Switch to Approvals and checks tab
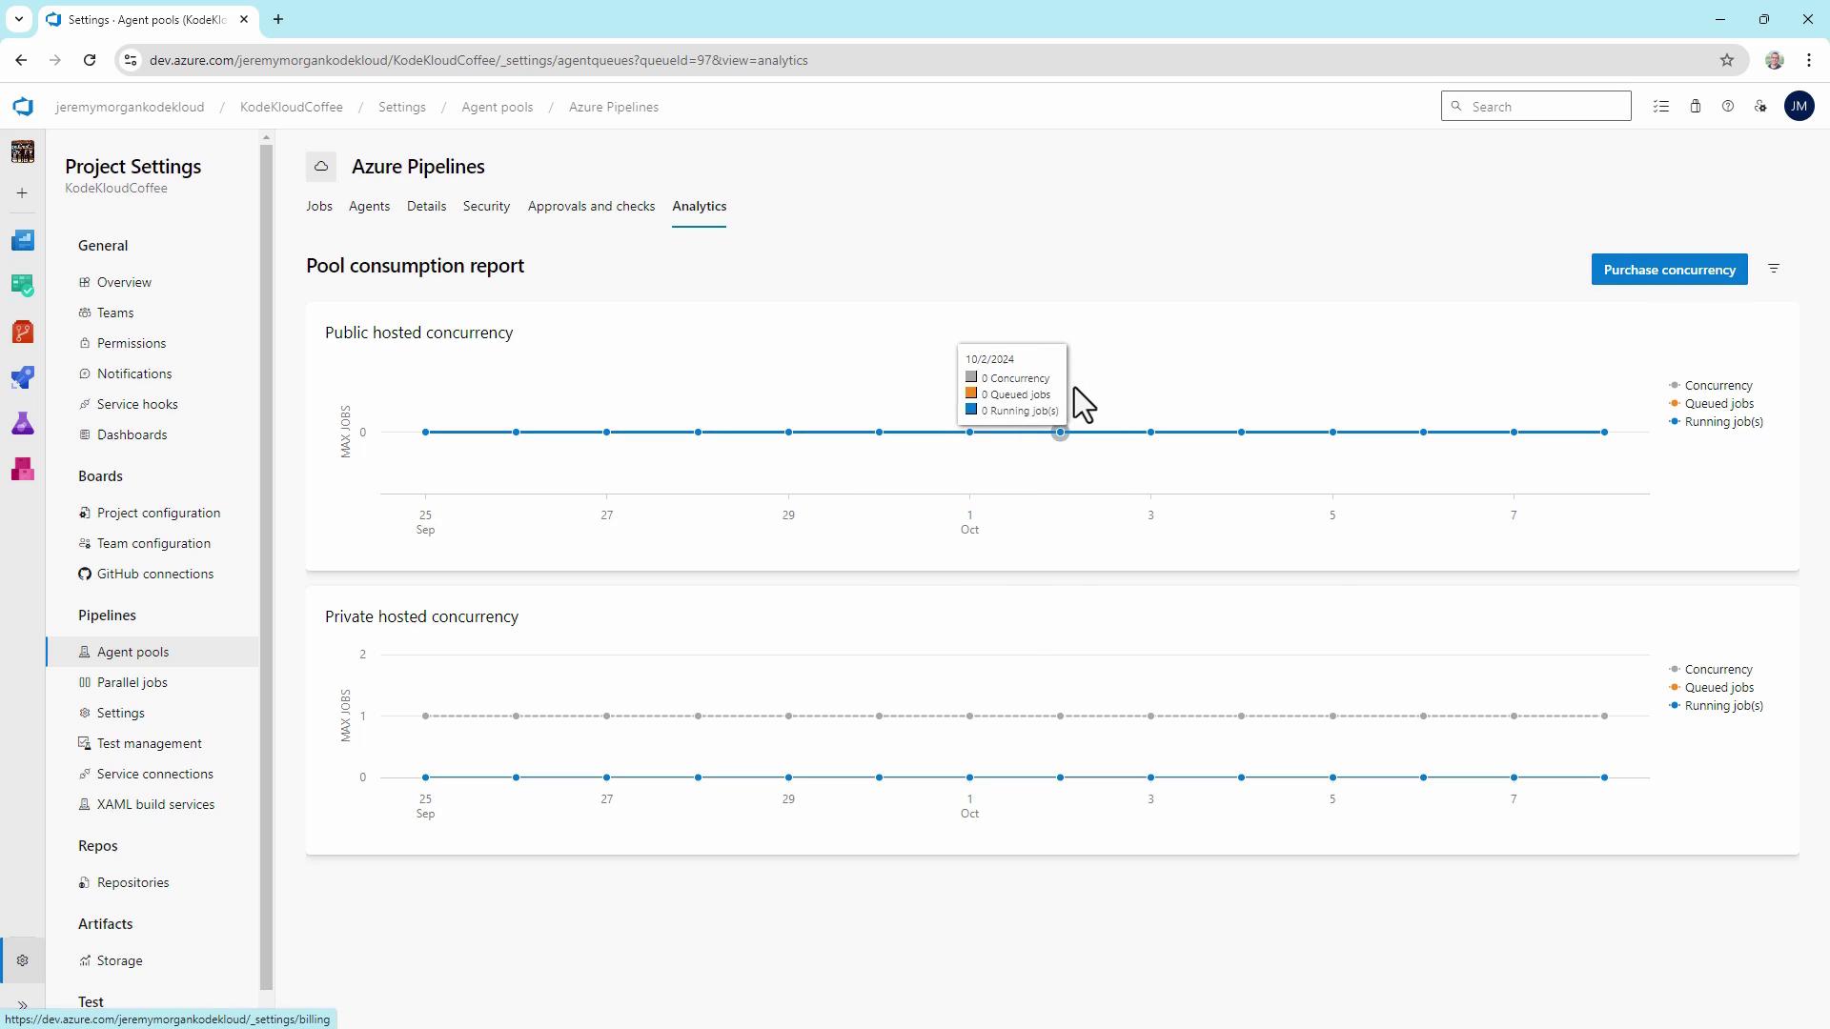1830x1029 pixels. tap(591, 207)
